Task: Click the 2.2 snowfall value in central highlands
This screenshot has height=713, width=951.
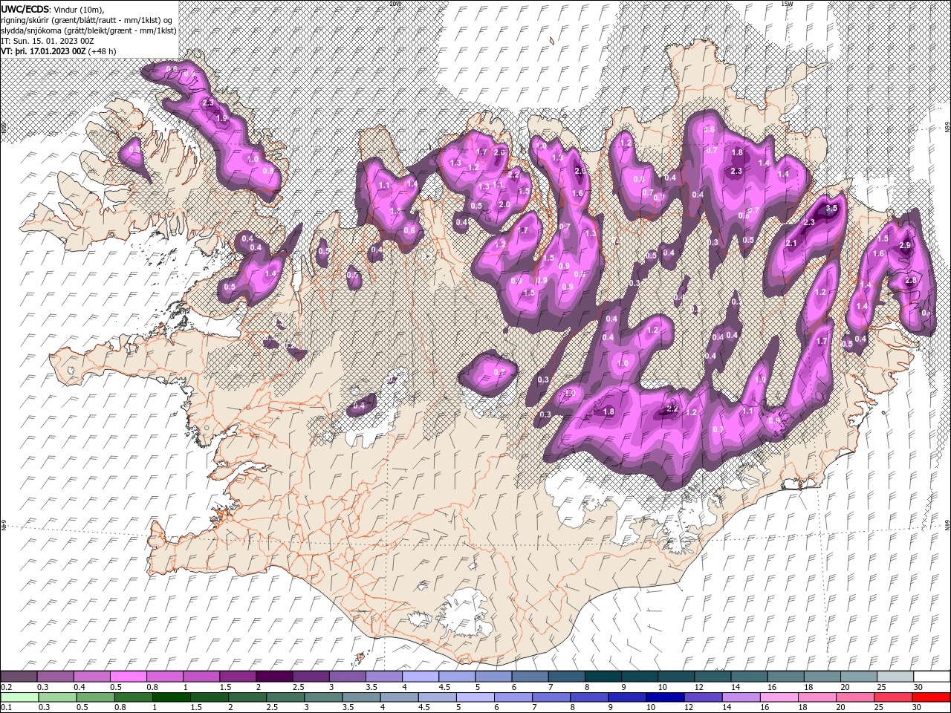Action: coord(672,408)
